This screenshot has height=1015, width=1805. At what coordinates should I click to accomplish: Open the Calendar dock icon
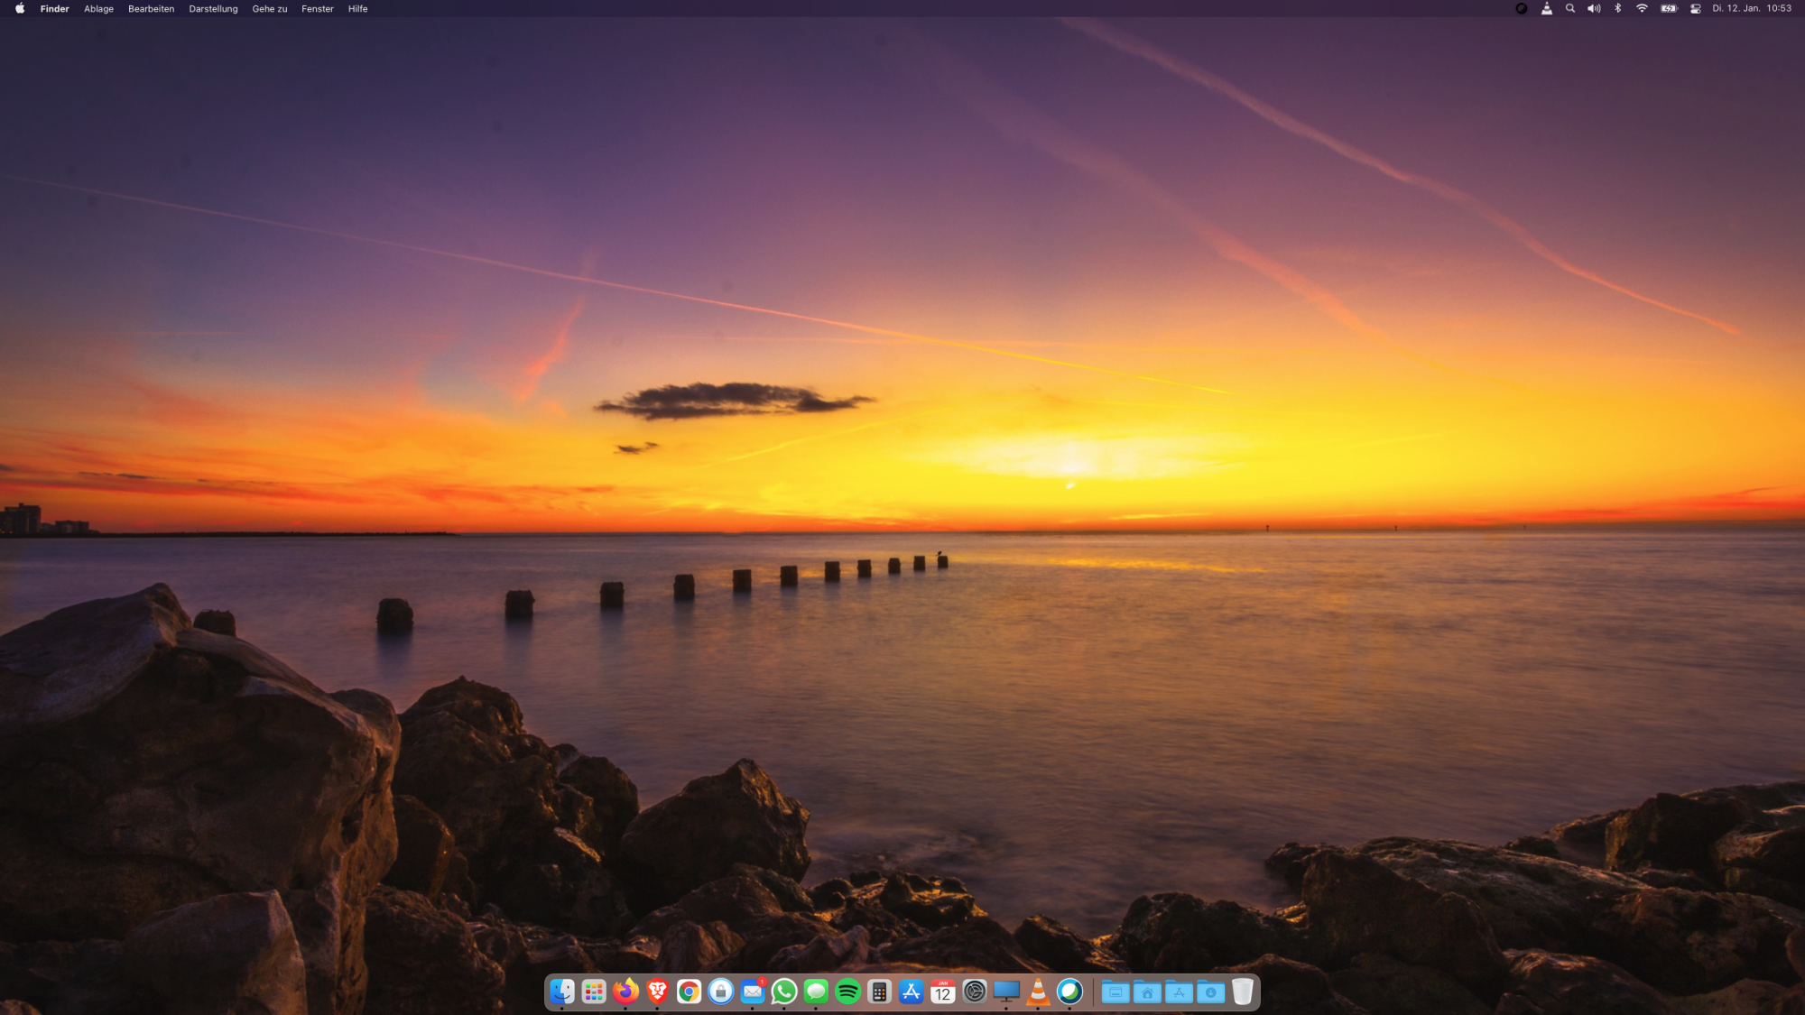943,992
